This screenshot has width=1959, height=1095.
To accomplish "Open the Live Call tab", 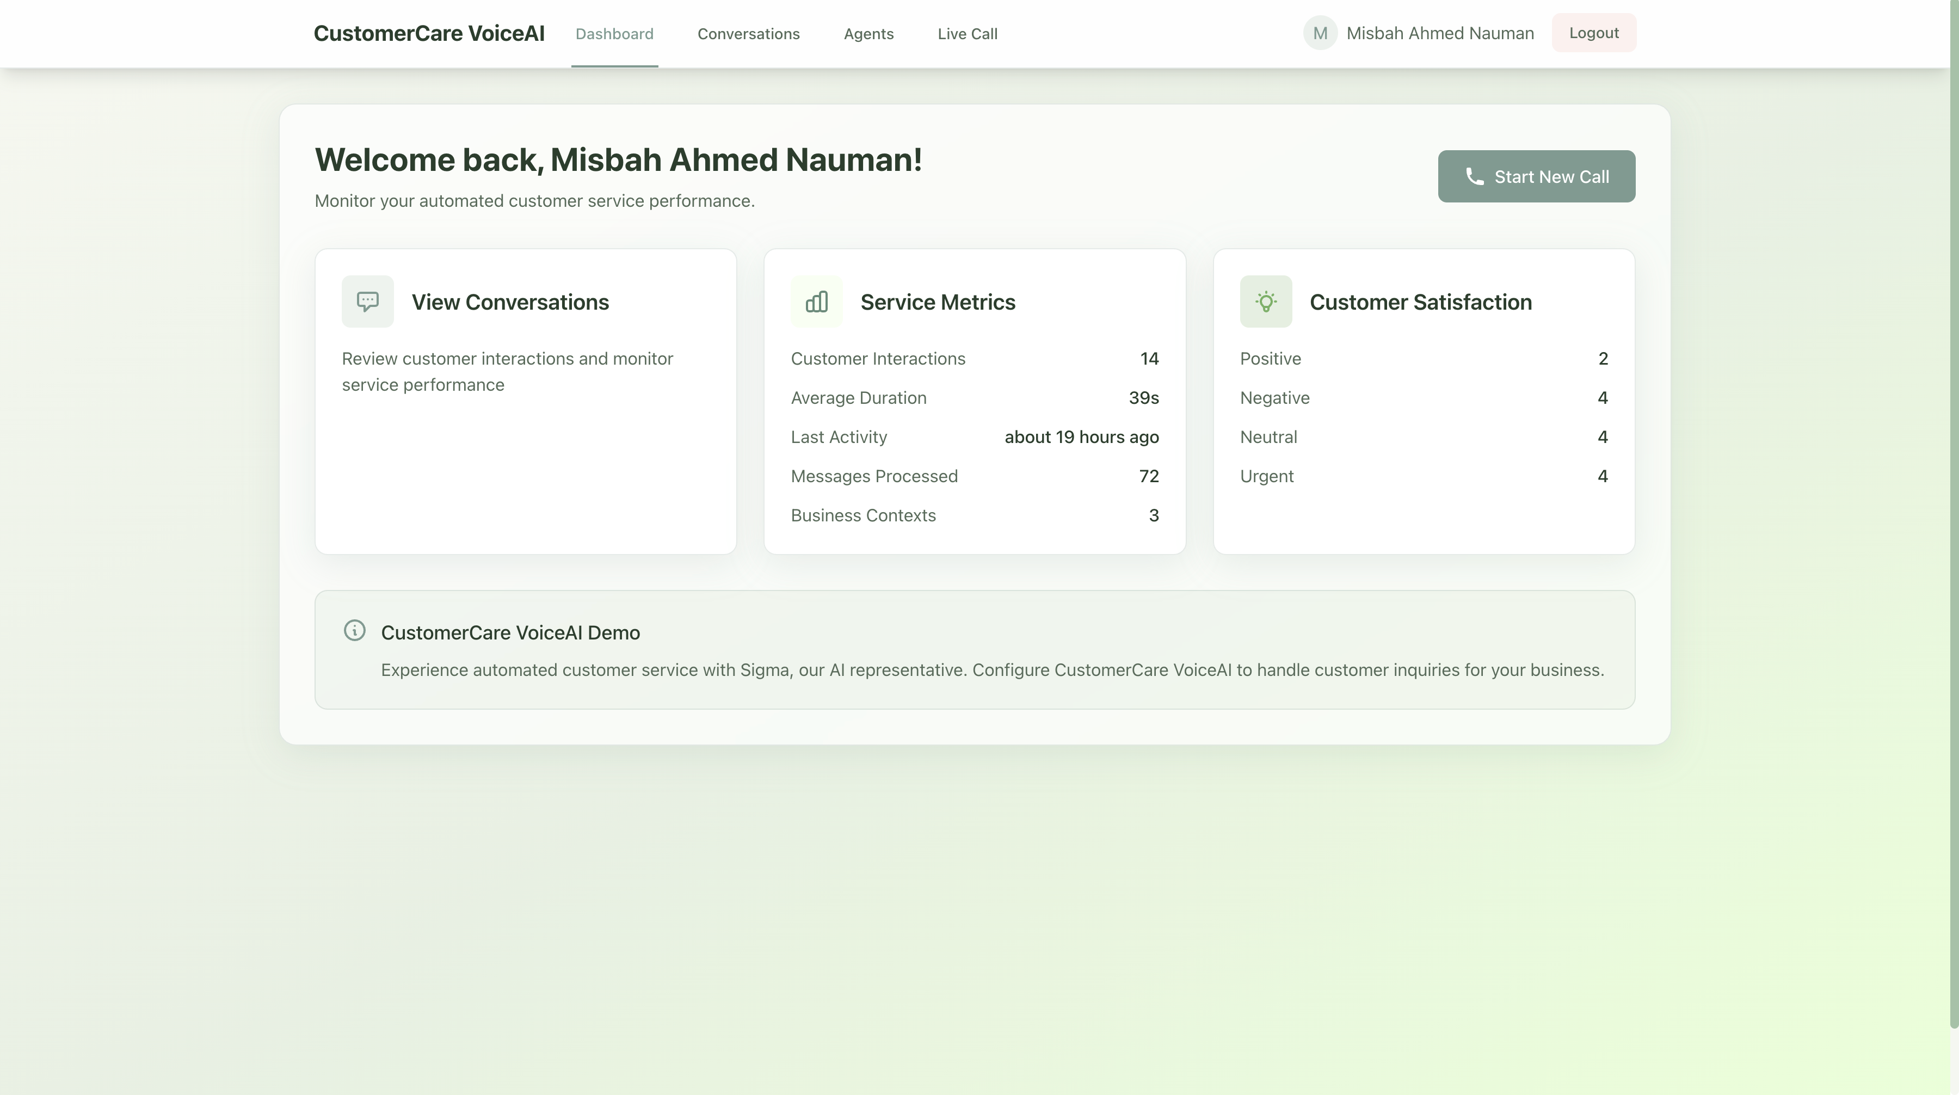I will [x=968, y=34].
